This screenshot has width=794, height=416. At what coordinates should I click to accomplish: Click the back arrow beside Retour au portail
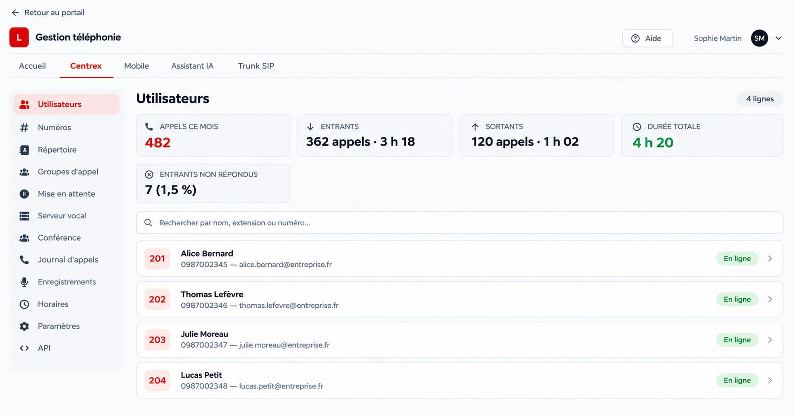click(15, 13)
